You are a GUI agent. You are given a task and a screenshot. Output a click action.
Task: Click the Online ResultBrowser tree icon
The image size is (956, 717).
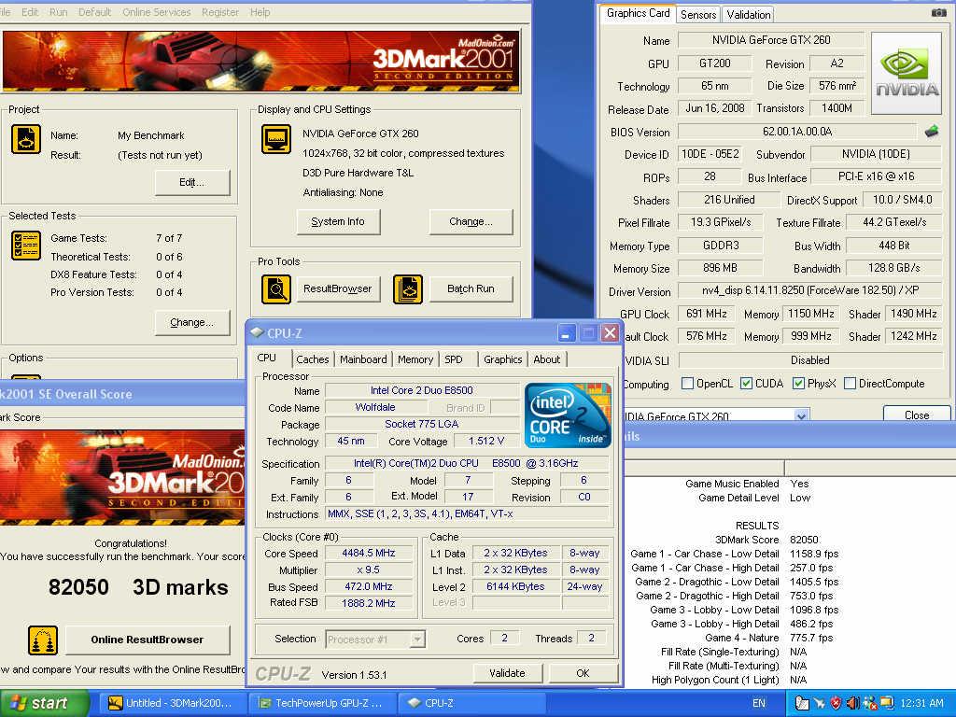click(x=43, y=640)
